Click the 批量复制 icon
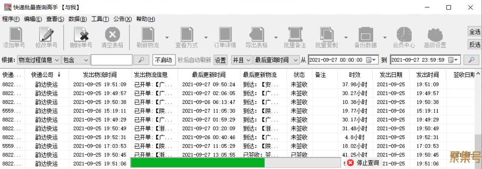482x169 pixels. point(327,34)
